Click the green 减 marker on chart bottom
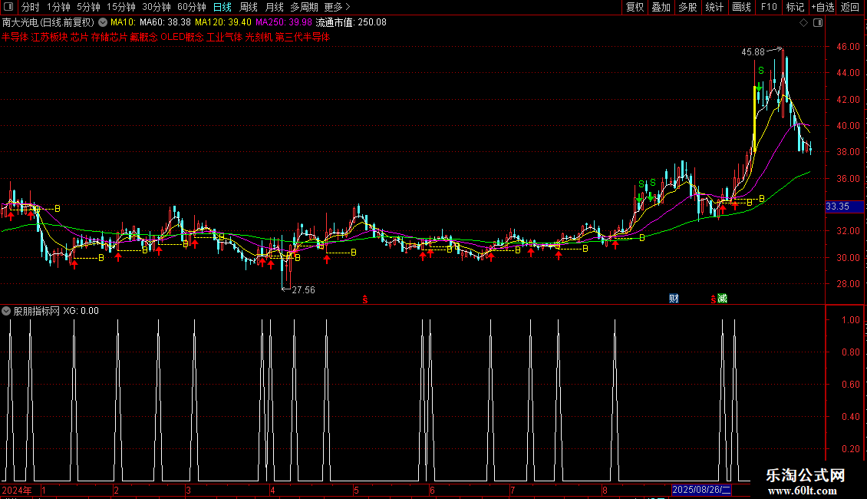Image resolution: width=867 pixels, height=499 pixels. [722, 299]
